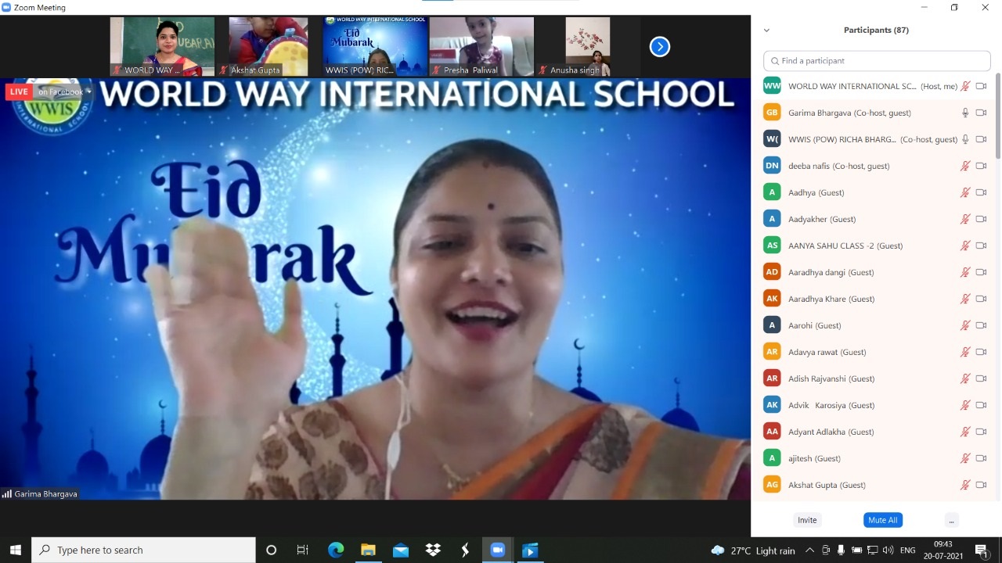
Task: Click the signal strength icon beside Garima Bhargava label
Action: [x=7, y=494]
